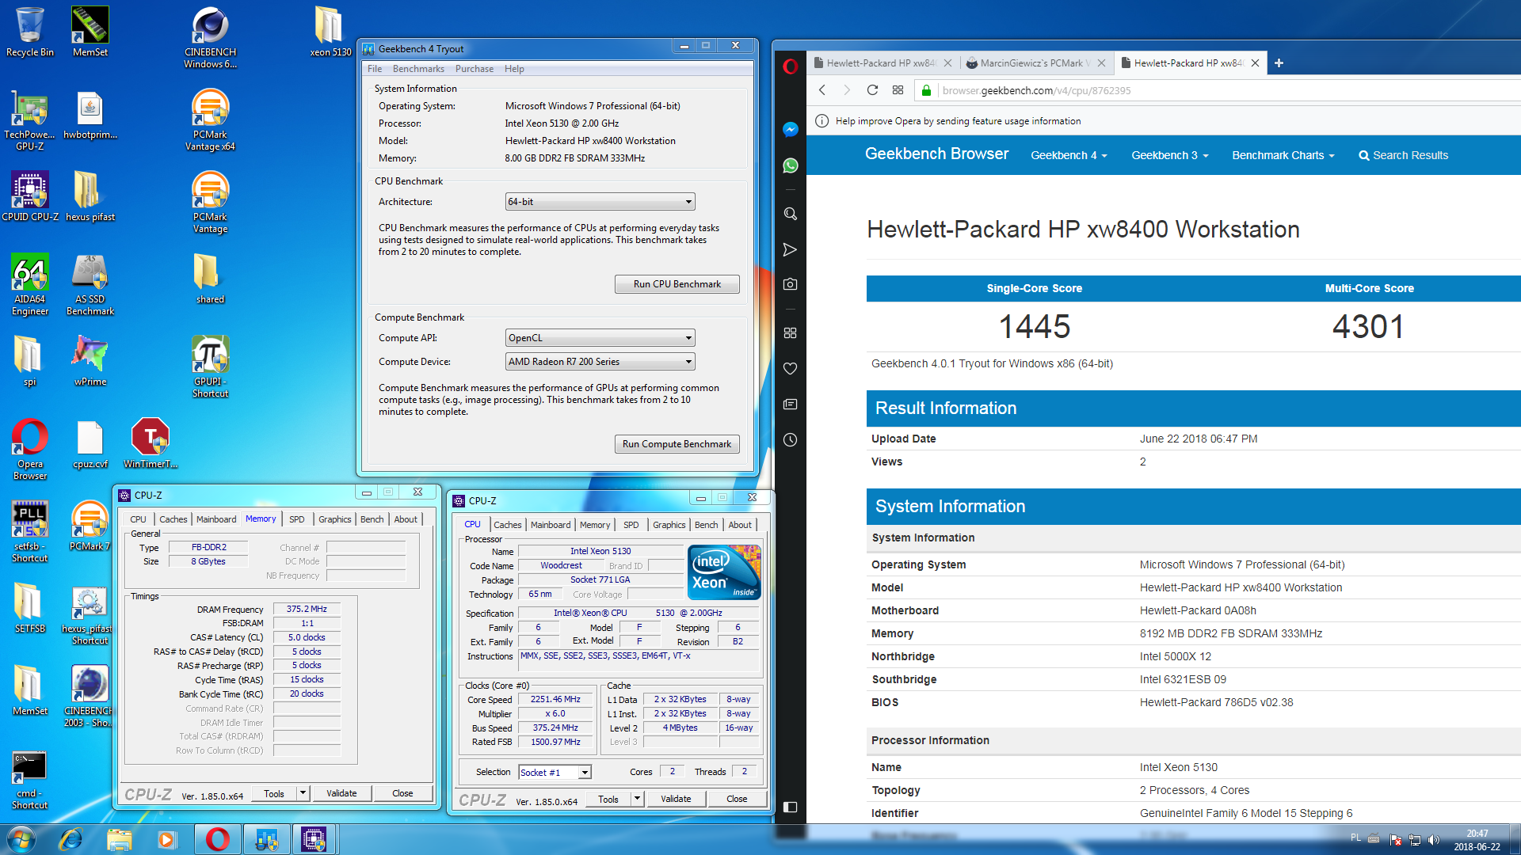This screenshot has width=1521, height=855.
Task: Open Tools dropdown arrow in CPU tab CPU-Z window
Action: coord(637,799)
